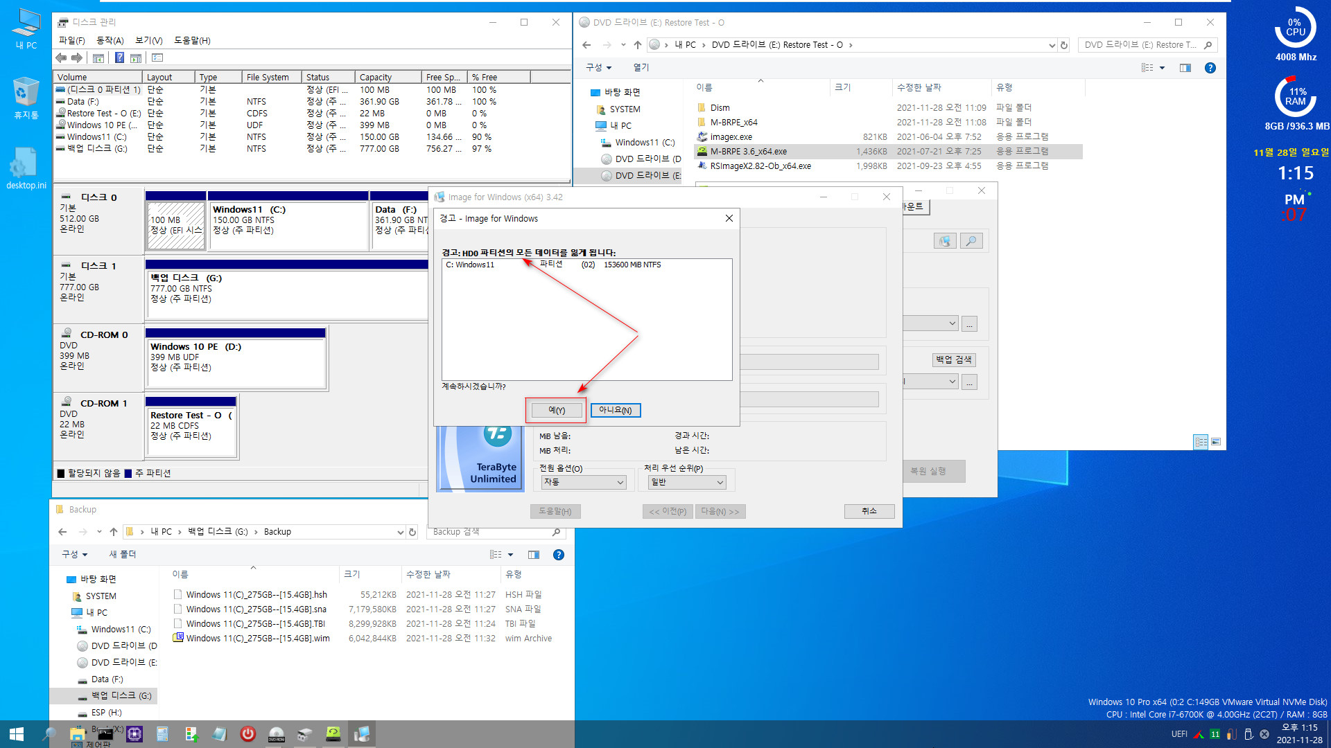Select the Windows 10 PE (D:) partition on CD-ROM 0
The width and height of the screenshot is (1331, 748).
(x=236, y=362)
